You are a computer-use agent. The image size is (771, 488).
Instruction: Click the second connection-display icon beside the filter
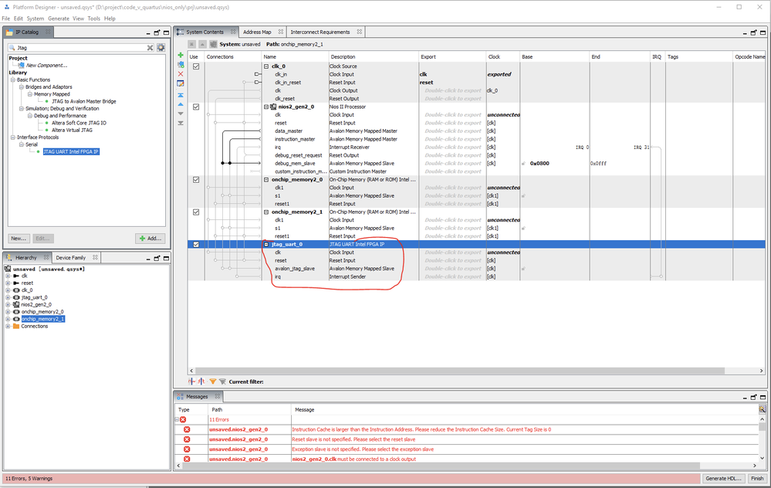click(201, 381)
